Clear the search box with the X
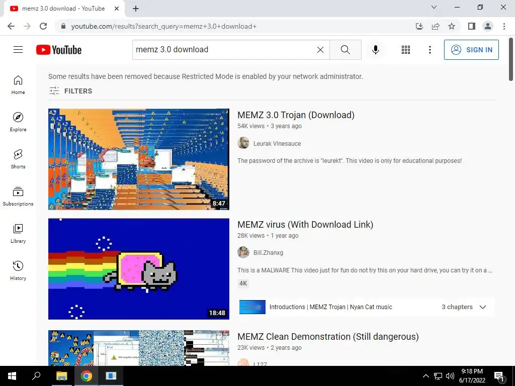 click(x=320, y=50)
